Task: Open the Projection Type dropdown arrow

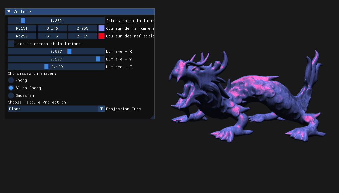Action: (x=102, y=109)
